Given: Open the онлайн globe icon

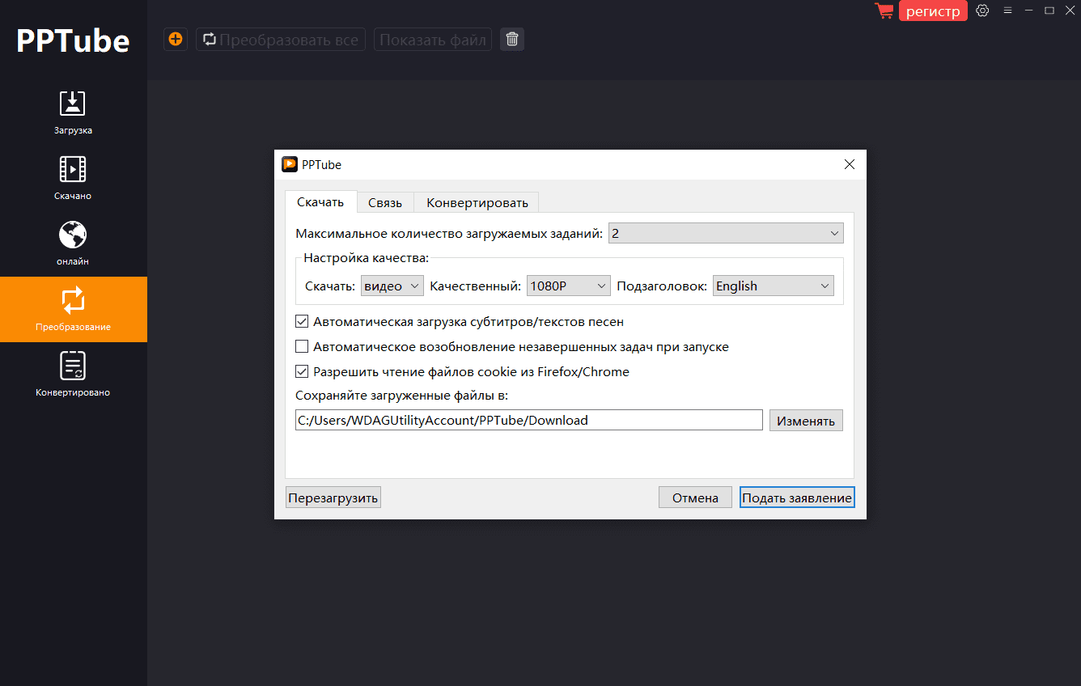Looking at the screenshot, I should 73,235.
